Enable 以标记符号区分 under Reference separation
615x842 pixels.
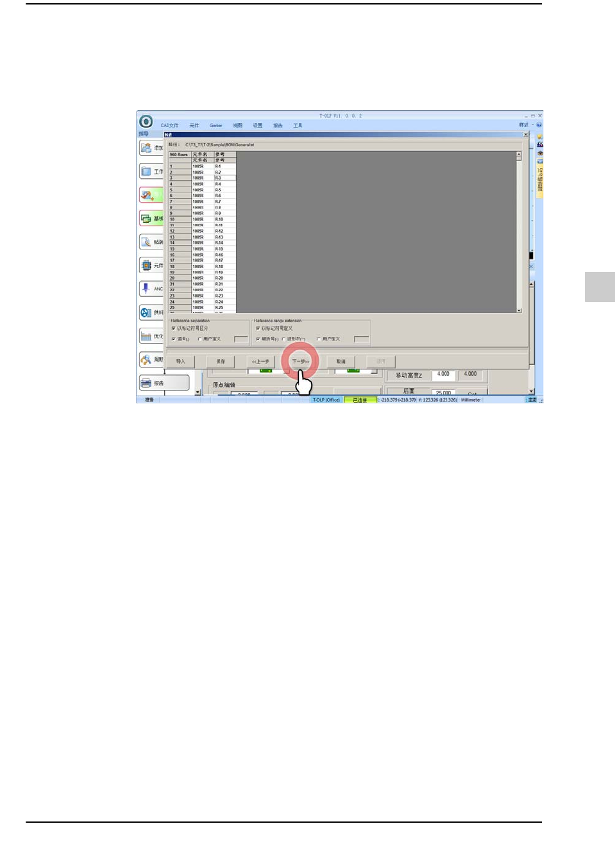click(173, 328)
